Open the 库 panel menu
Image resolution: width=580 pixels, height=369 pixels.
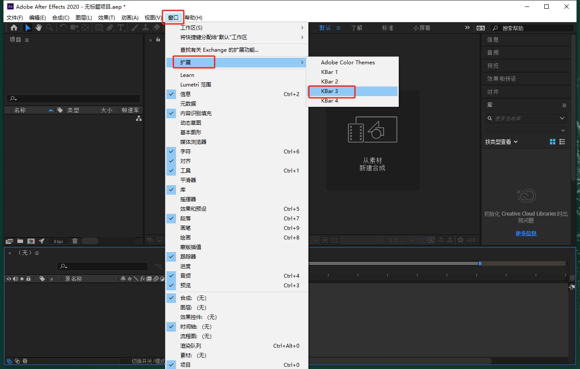point(564,105)
